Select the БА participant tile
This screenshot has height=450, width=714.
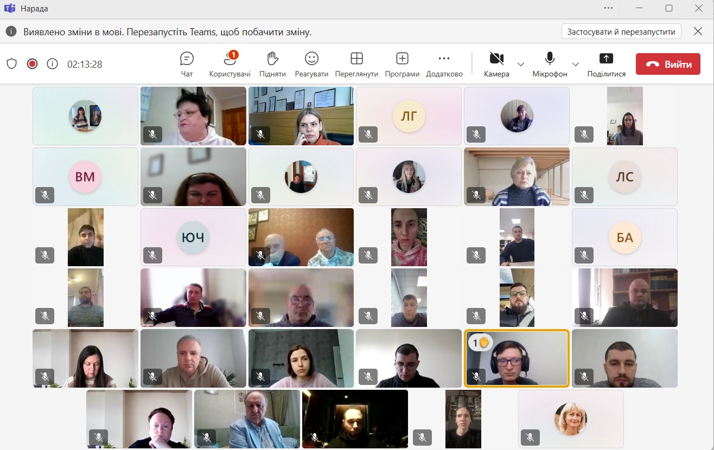tap(624, 237)
